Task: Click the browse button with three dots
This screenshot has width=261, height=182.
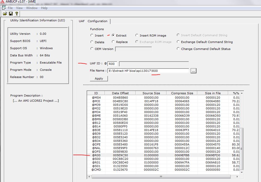Action: [193, 71]
